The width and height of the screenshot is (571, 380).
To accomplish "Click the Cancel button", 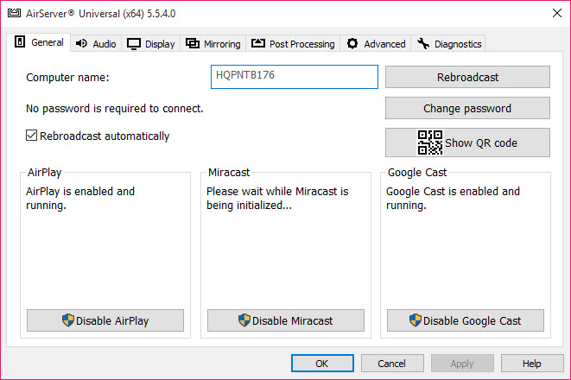I will (392, 364).
